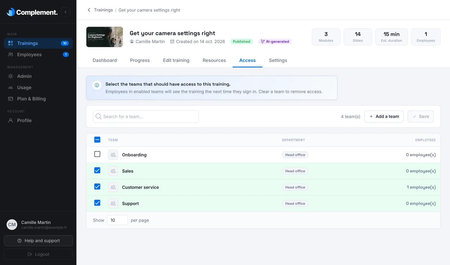The image size is (450, 265).
Task: Focus the Search for a team field
Action: click(146, 117)
